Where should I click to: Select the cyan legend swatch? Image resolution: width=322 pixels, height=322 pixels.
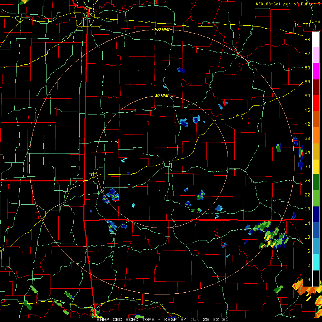(x=316, y=262)
